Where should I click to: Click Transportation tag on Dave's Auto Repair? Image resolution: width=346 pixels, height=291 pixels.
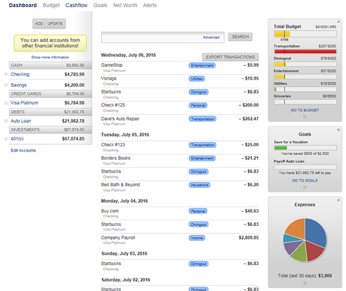pos(202,119)
